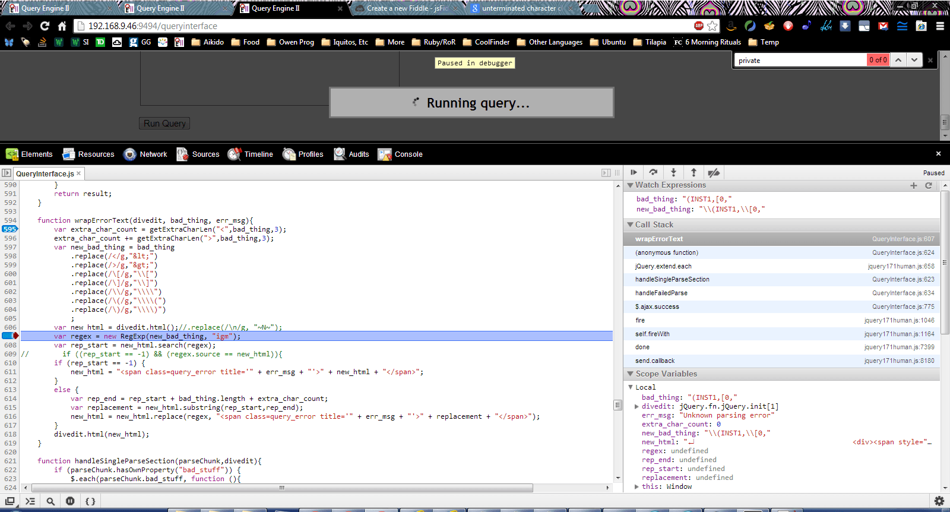Collapse the Watch Expressions section
The width and height of the screenshot is (950, 512).
click(x=631, y=185)
